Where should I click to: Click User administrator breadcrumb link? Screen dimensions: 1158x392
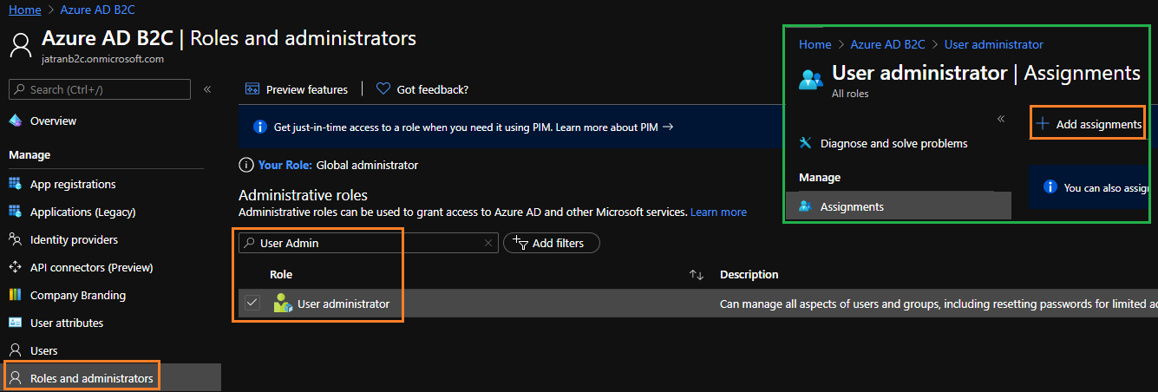[993, 44]
